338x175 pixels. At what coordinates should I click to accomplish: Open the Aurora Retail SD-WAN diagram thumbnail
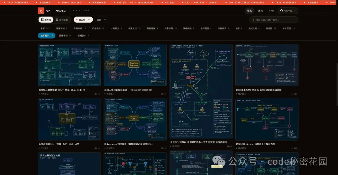point(201,91)
